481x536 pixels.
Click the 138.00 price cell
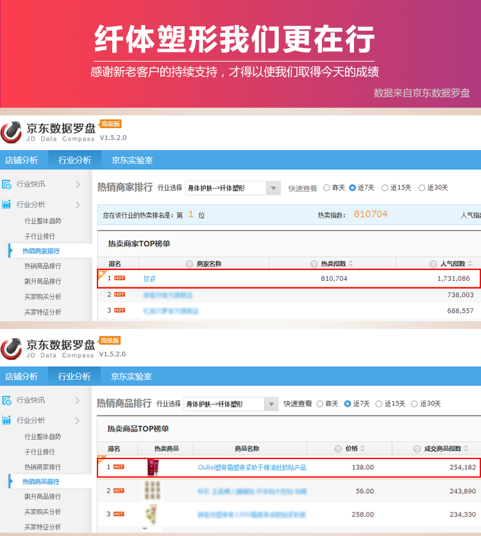pyautogui.click(x=363, y=467)
